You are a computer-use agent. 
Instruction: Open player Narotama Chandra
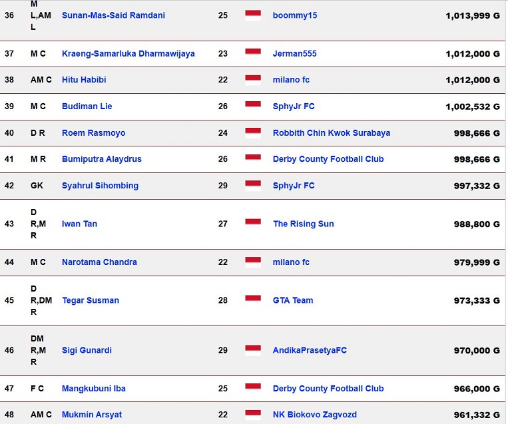pyautogui.click(x=99, y=262)
